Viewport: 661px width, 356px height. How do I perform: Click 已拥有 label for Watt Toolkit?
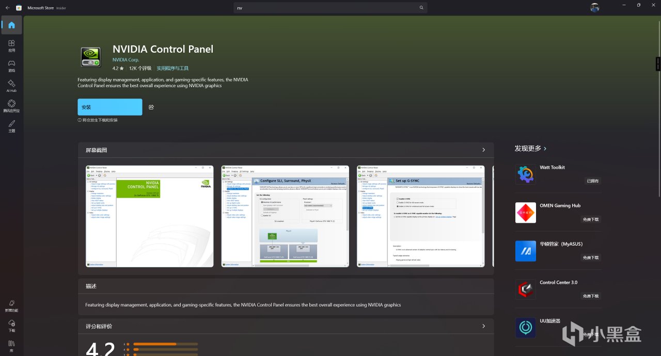593,181
